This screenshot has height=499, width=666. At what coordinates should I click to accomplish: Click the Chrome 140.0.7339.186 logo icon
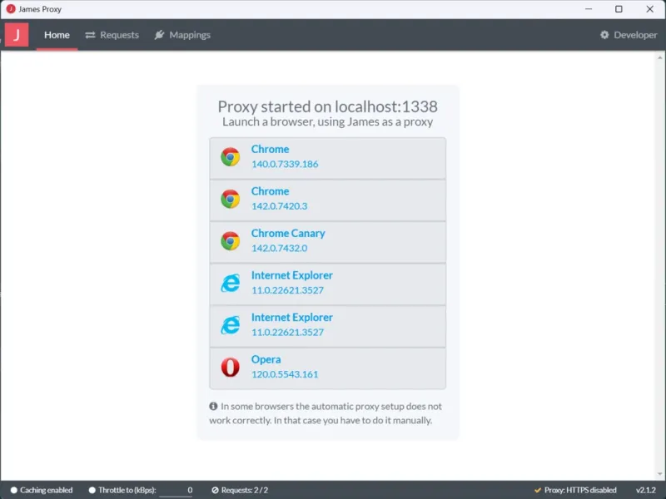(x=231, y=157)
